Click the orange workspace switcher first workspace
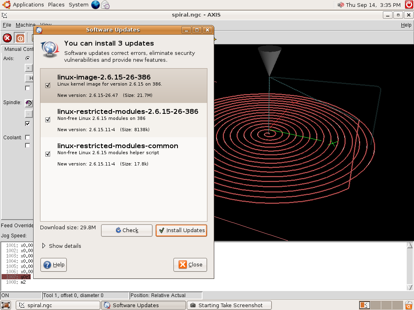 coord(364,305)
